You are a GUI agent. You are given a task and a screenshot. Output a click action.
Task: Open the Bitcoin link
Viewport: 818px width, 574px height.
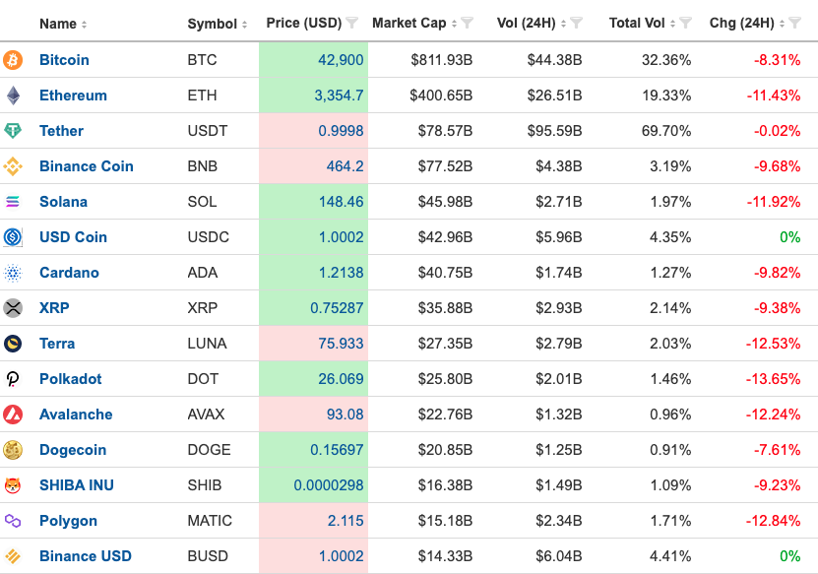point(64,60)
